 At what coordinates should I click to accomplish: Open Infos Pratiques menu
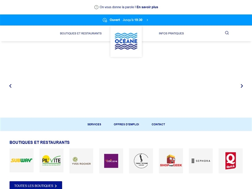click(x=171, y=33)
